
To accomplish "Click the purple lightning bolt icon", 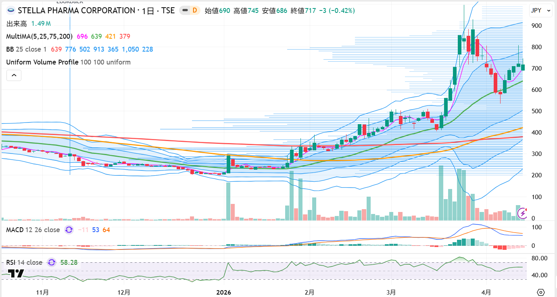I will click(523, 213).
